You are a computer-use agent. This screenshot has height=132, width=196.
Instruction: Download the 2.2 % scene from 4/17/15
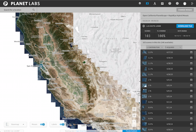point(191,52)
